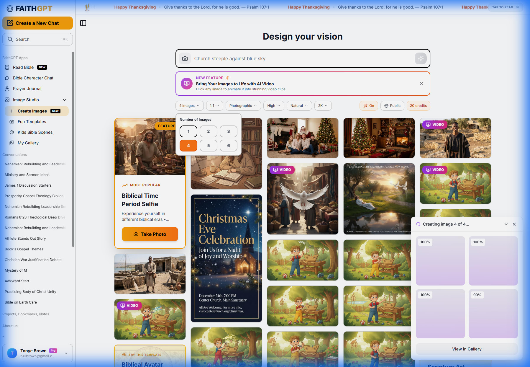Select Fun Templates under Image Studio

(32, 121)
